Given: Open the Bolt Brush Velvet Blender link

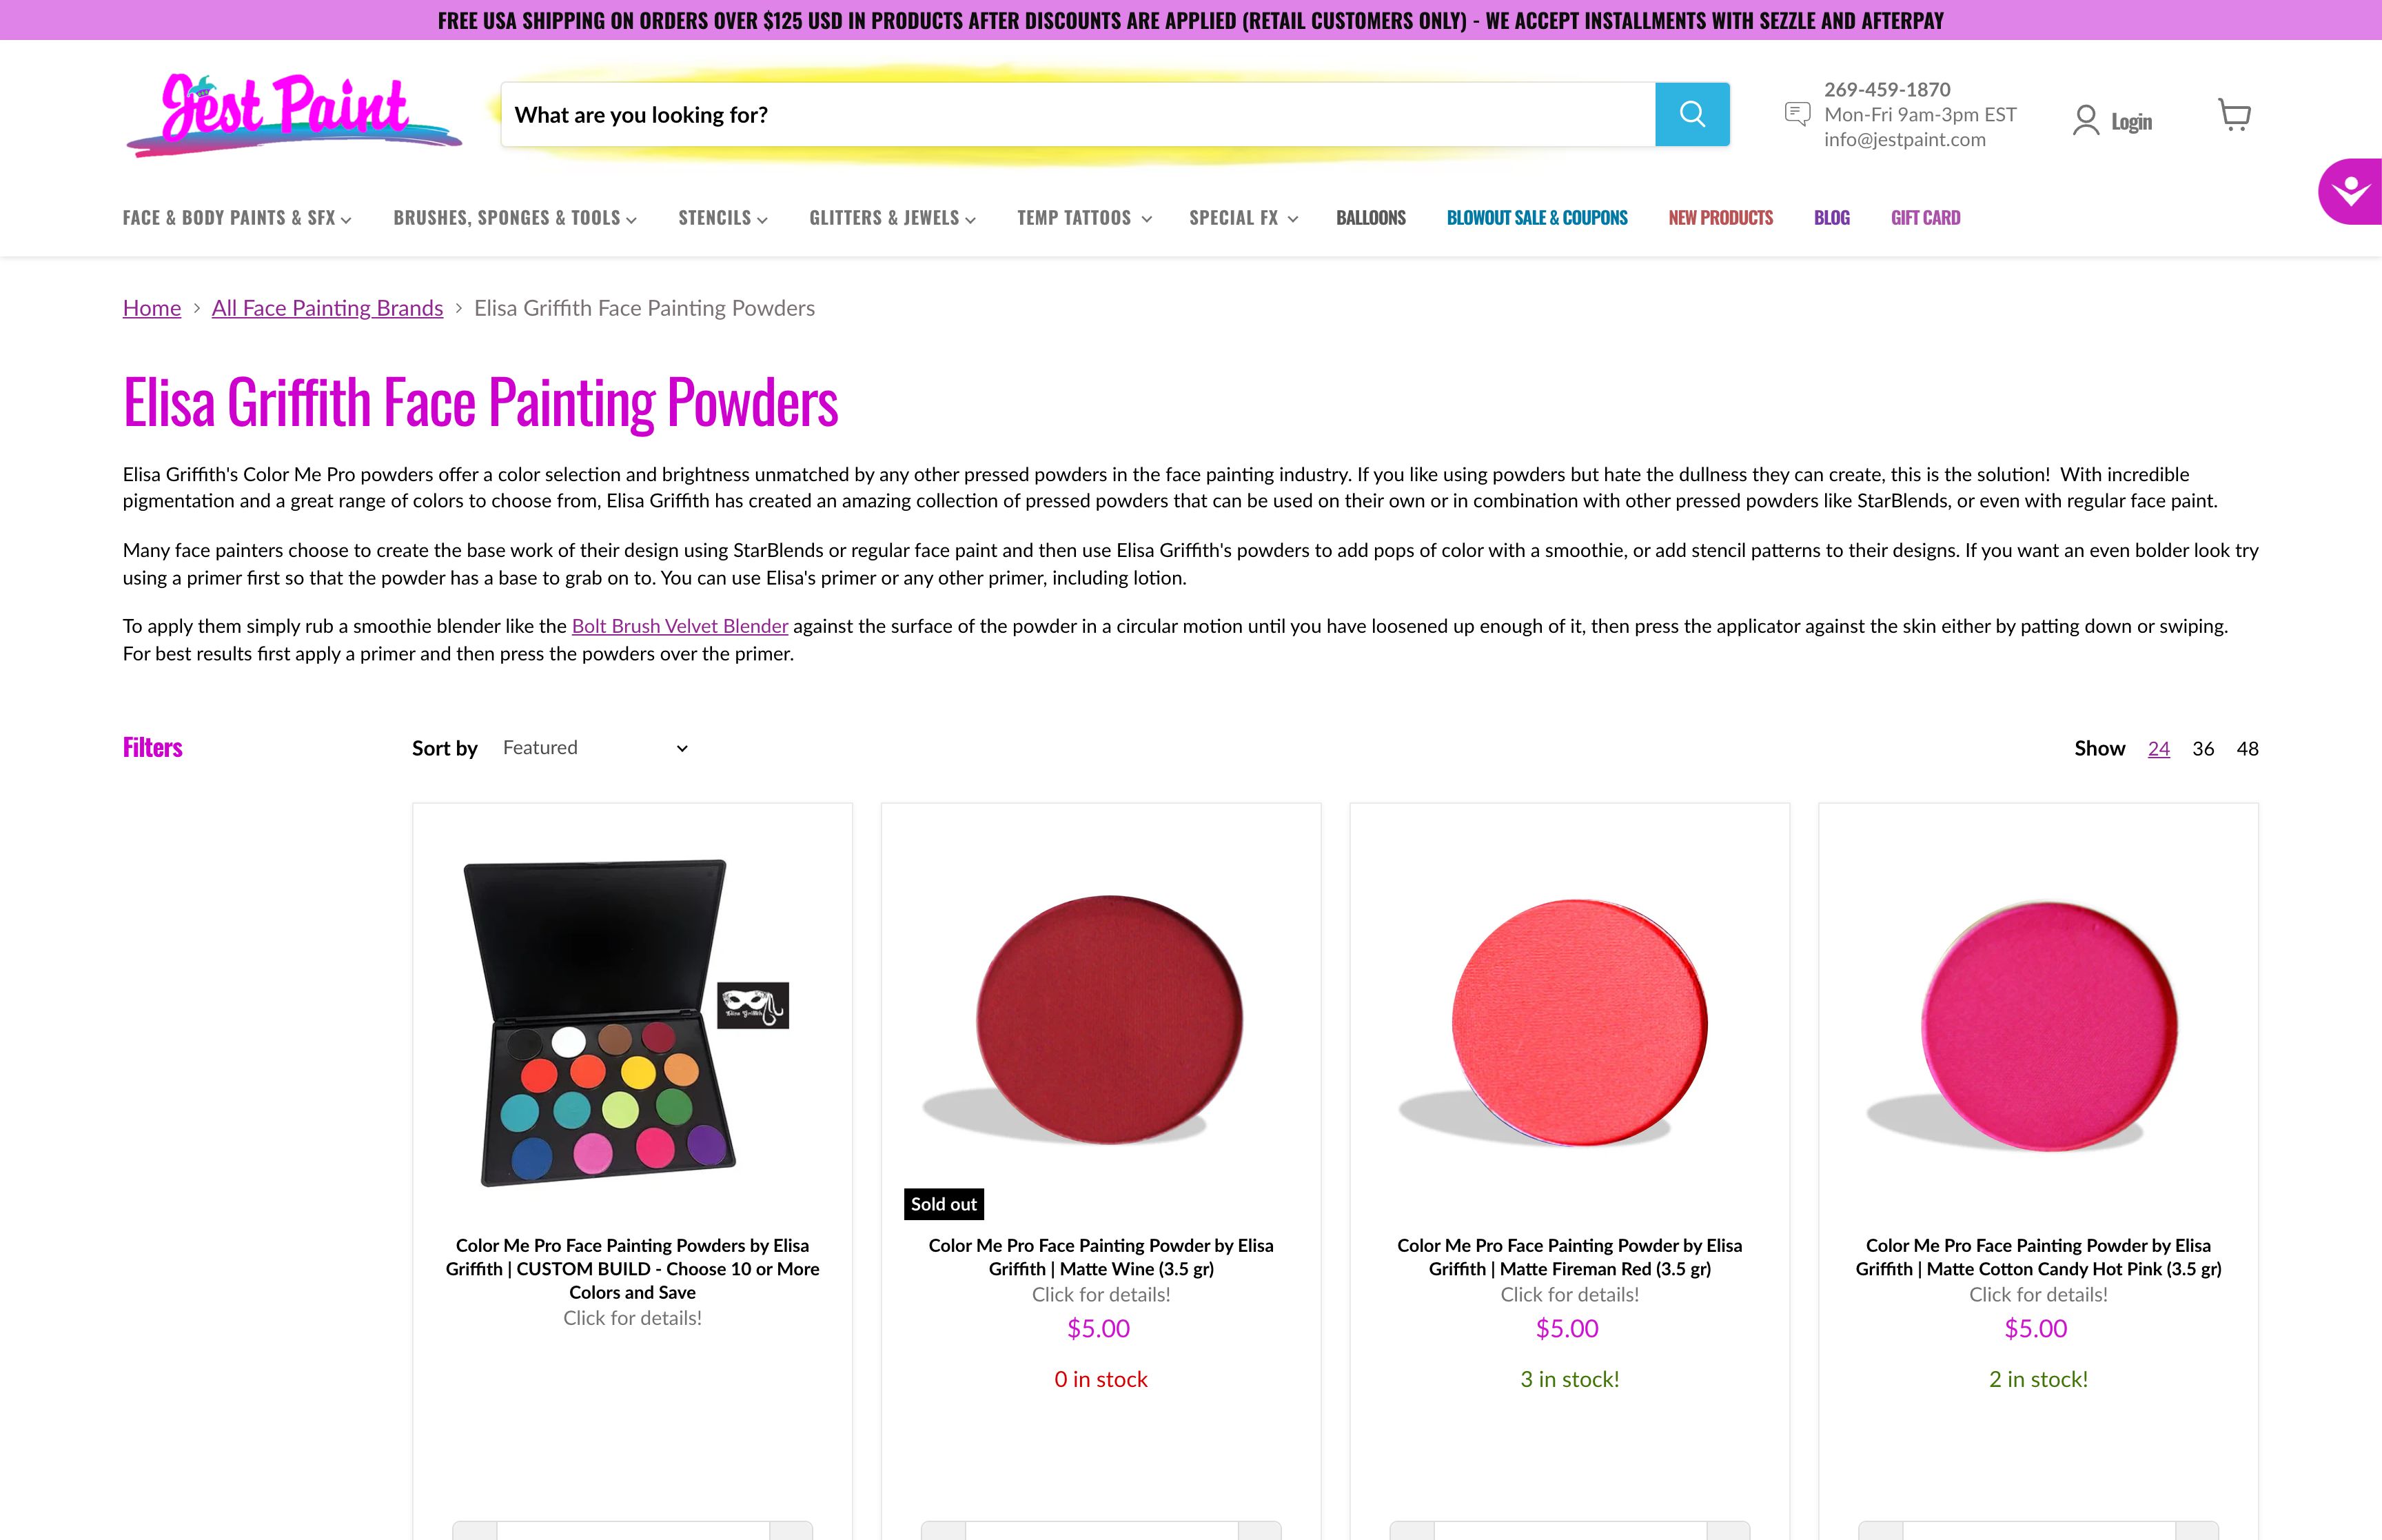Looking at the screenshot, I should [x=679, y=625].
